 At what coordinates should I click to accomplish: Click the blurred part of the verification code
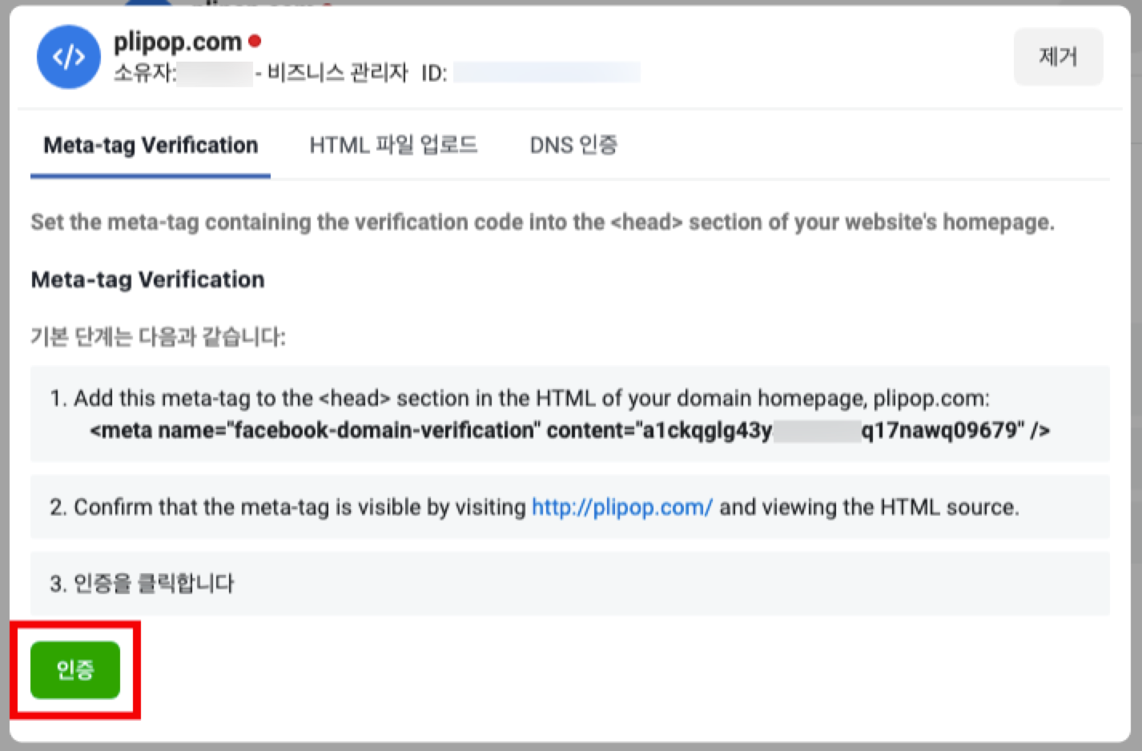tap(816, 431)
